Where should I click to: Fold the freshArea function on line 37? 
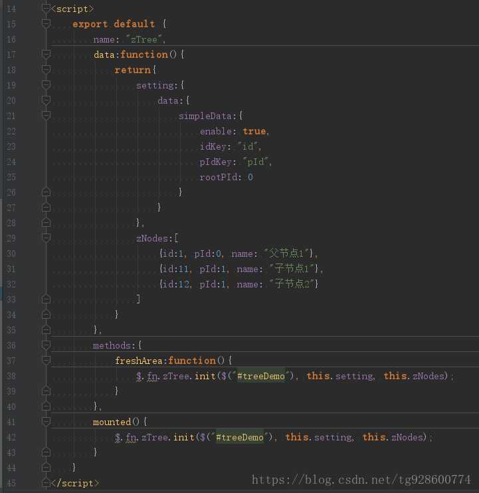[46, 361]
